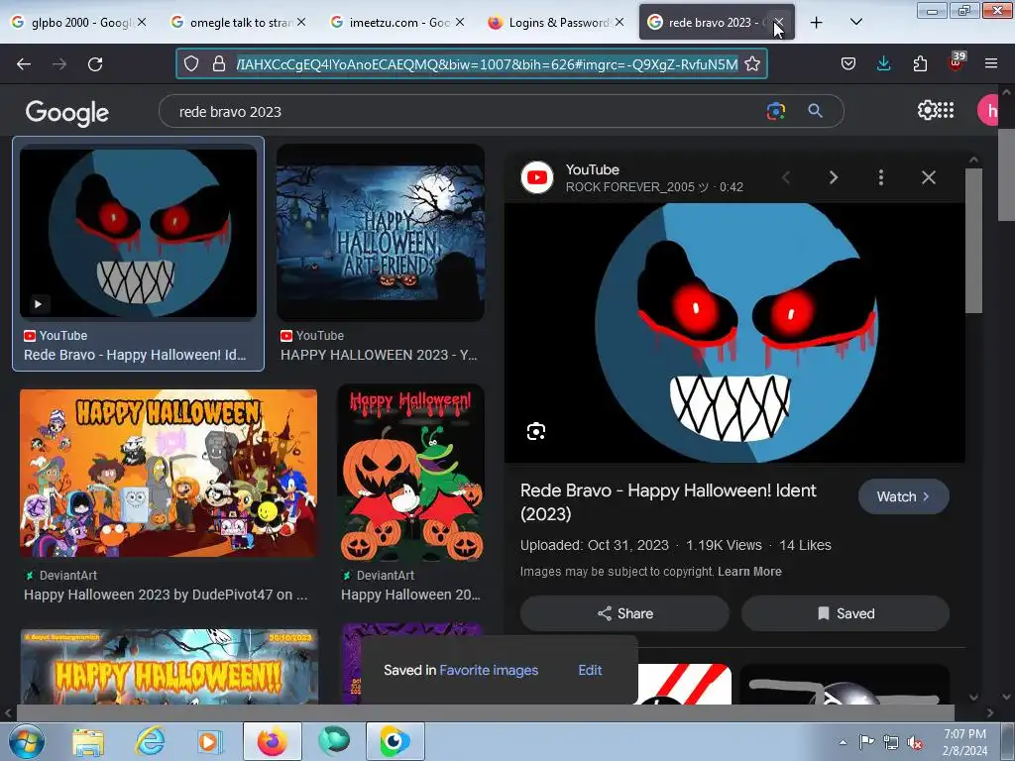Screen dimensions: 1015x761
Task: Bookmark this page with the star icon
Action: click(751, 64)
